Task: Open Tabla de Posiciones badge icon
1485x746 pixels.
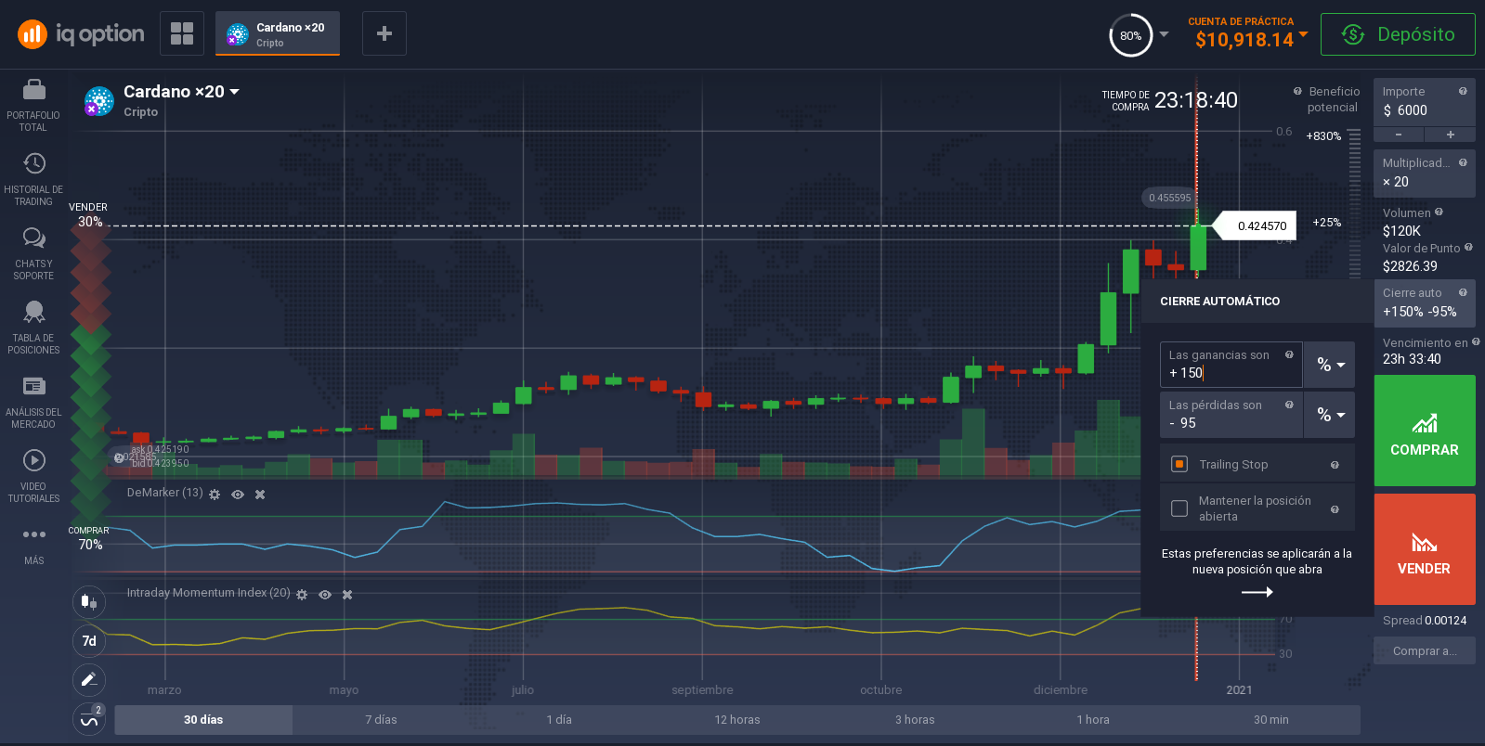Action: coord(34,312)
